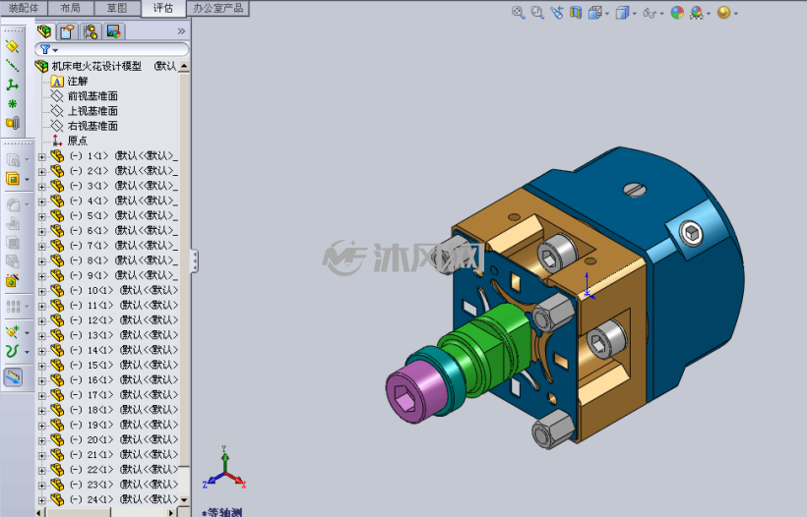Image resolution: width=807 pixels, height=517 pixels.
Task: Click the Section View icon
Action: [576, 13]
